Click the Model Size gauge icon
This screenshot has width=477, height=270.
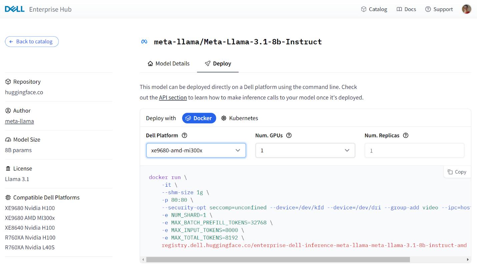(8, 140)
